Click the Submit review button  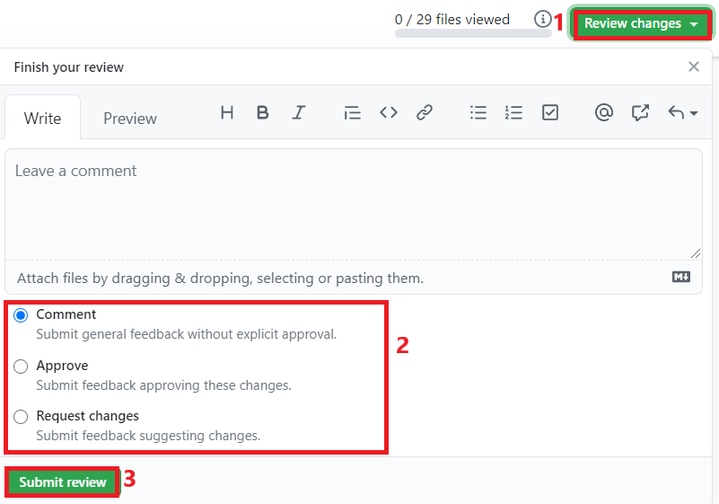coord(63,482)
